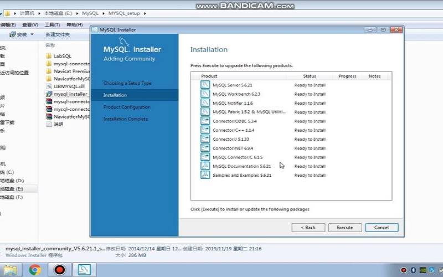The width and height of the screenshot is (443, 277).
Task: Select the Installation Complete step
Action: (126, 119)
